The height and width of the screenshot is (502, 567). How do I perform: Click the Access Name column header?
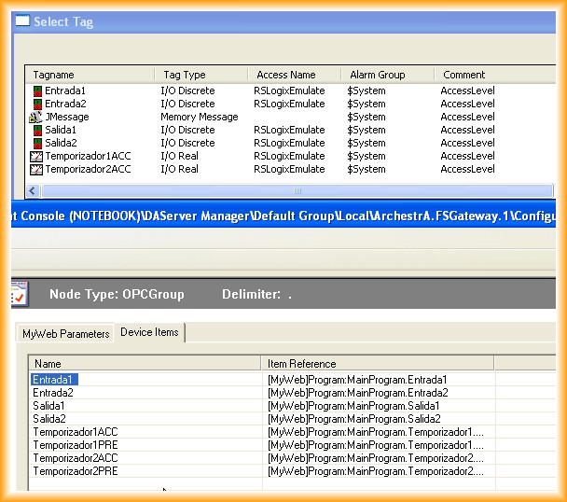293,75
